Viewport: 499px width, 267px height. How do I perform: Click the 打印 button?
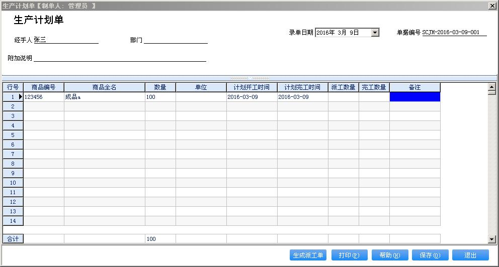point(349,255)
